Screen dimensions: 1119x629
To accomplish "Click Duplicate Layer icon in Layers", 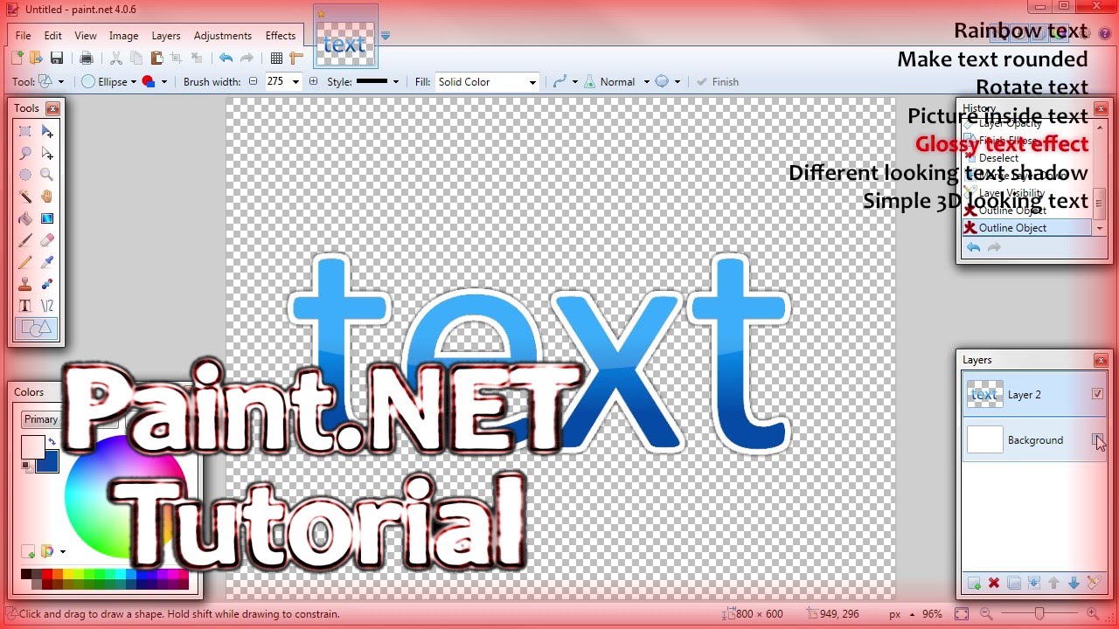I will pos(1014,583).
